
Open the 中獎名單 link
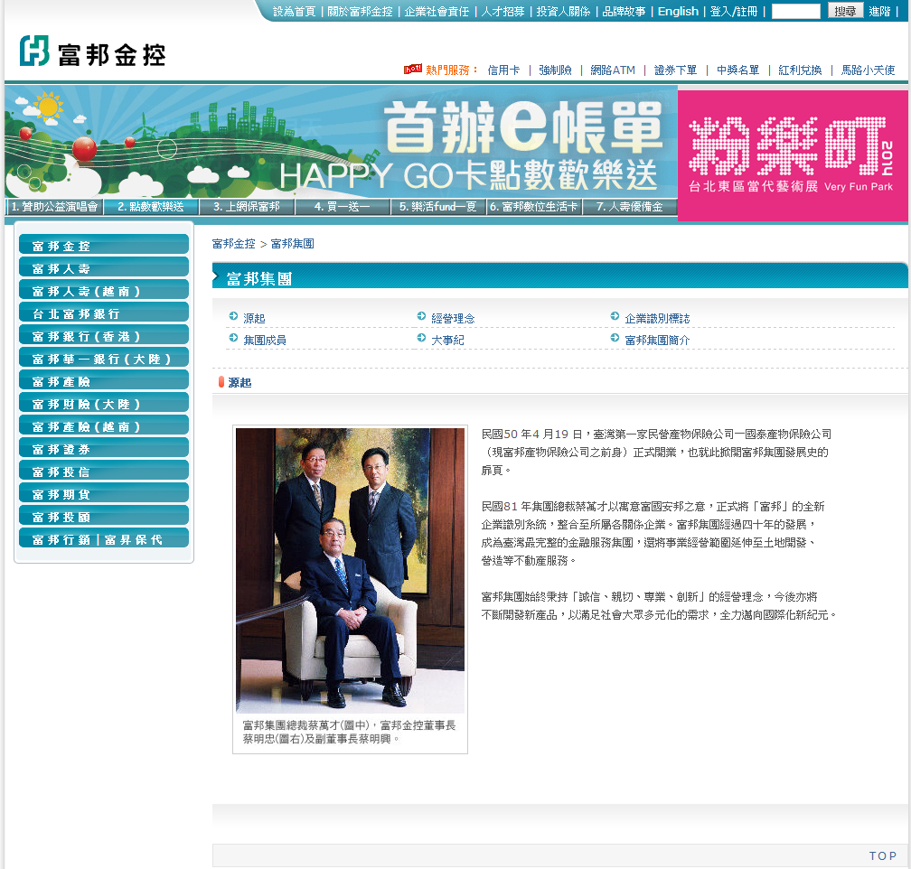coord(737,70)
